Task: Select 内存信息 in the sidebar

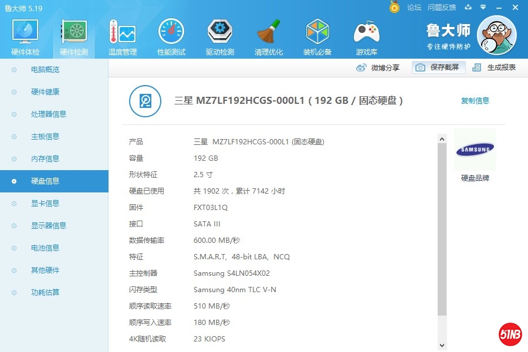Action: click(45, 159)
